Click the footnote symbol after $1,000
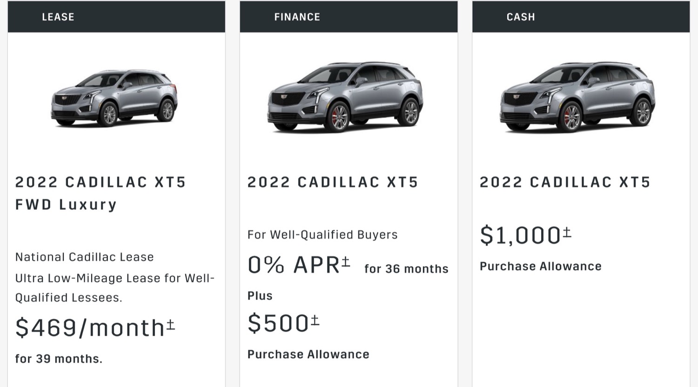Screen dimensions: 698x387 [x=567, y=232]
